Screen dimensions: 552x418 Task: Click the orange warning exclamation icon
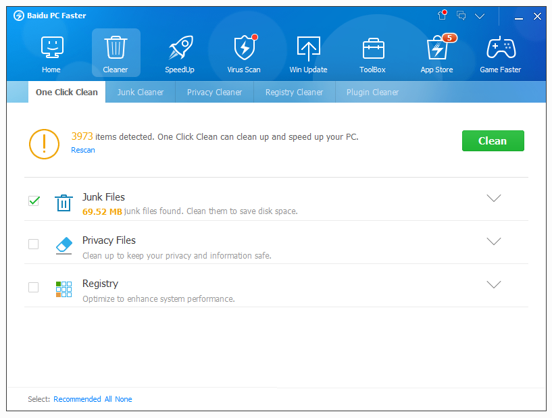point(44,144)
